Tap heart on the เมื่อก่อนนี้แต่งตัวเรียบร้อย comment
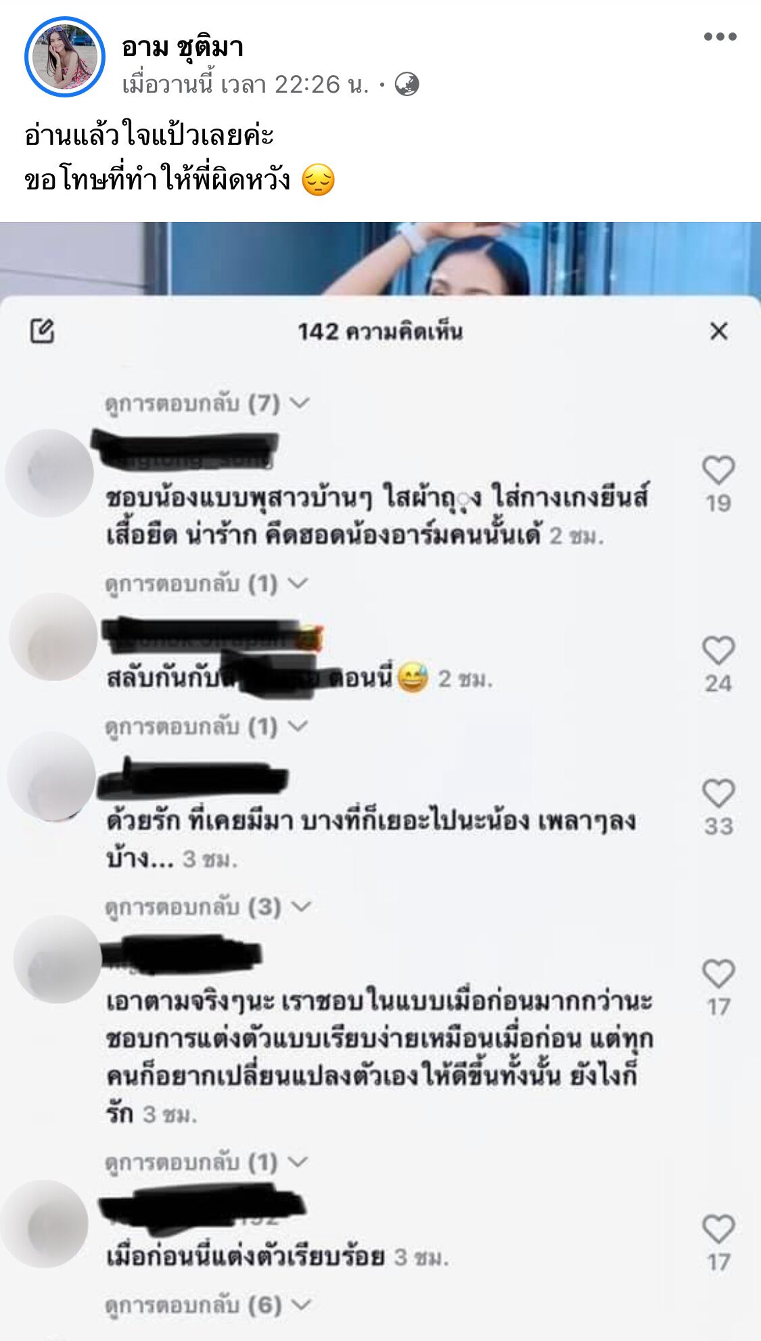Viewport: 761px width, 1341px height. click(718, 1229)
